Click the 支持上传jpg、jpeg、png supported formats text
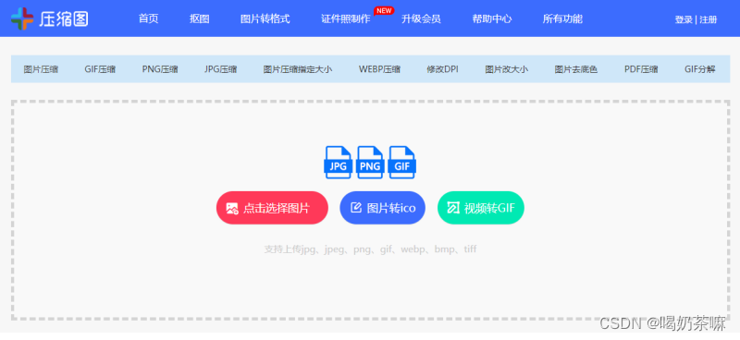Viewport: 740px width, 340px height. pos(371,249)
